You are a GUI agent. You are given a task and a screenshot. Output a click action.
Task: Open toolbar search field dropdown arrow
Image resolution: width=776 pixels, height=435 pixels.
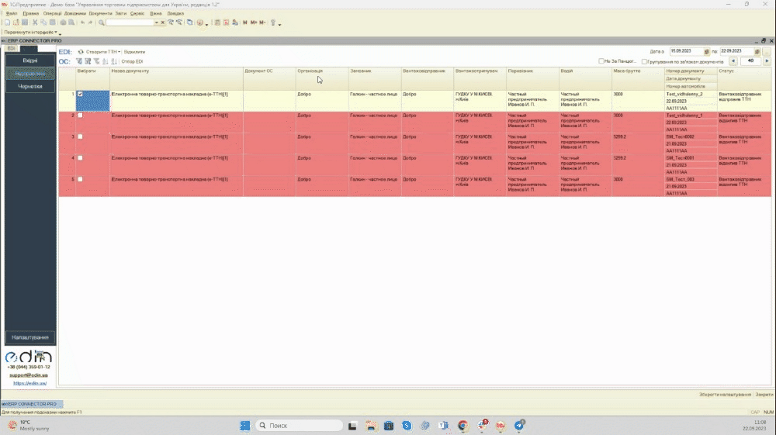157,22
